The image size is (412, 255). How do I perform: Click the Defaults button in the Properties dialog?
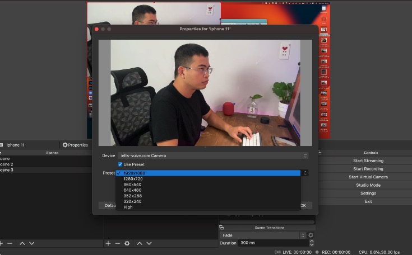pos(108,205)
